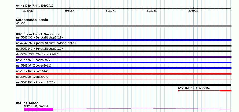The width and height of the screenshot is (239, 112).
Task: Open the nsv4342697 (gnomADStructuralVariants) label
Action: click(46, 43)
